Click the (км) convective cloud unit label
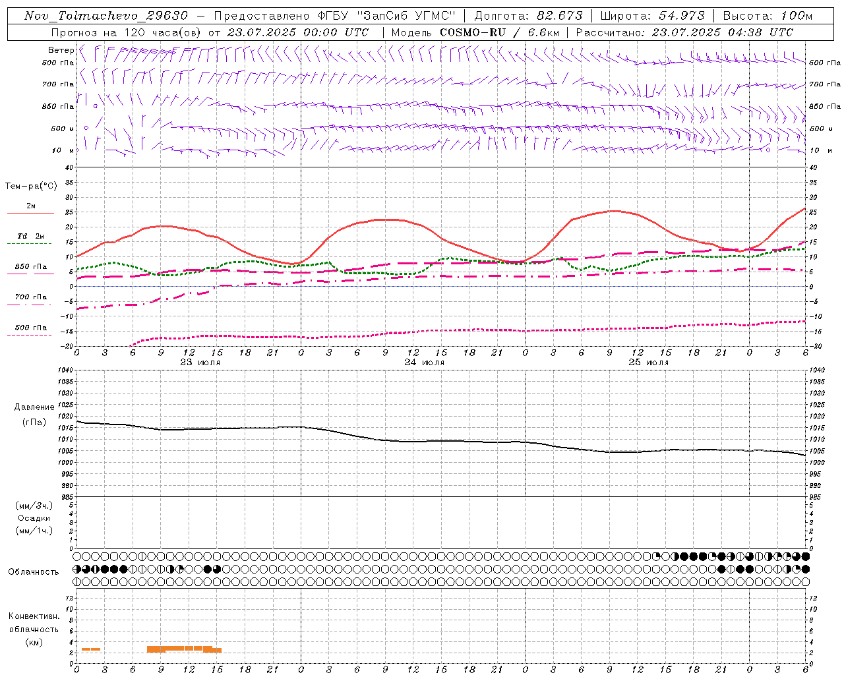The width and height of the screenshot is (844, 675). click(x=34, y=642)
